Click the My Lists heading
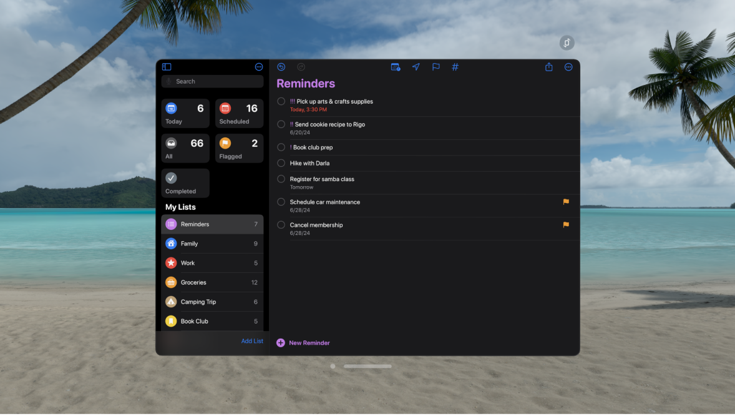The image size is (735, 416). click(180, 207)
